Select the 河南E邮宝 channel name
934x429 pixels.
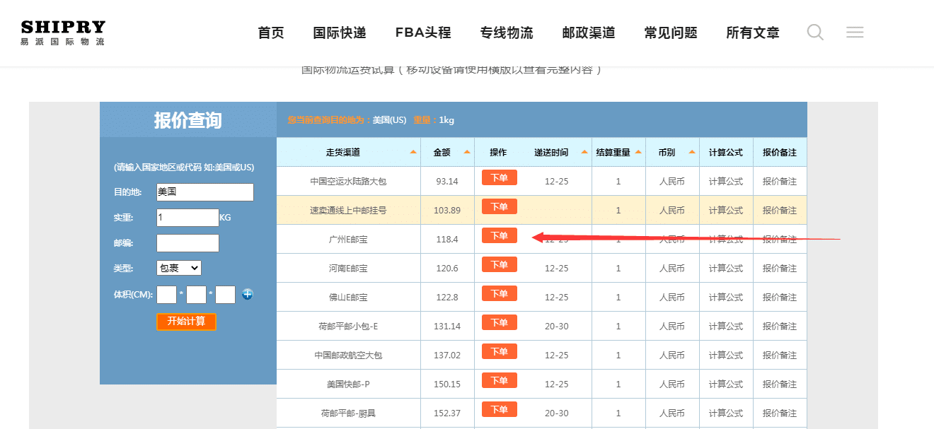(x=348, y=269)
